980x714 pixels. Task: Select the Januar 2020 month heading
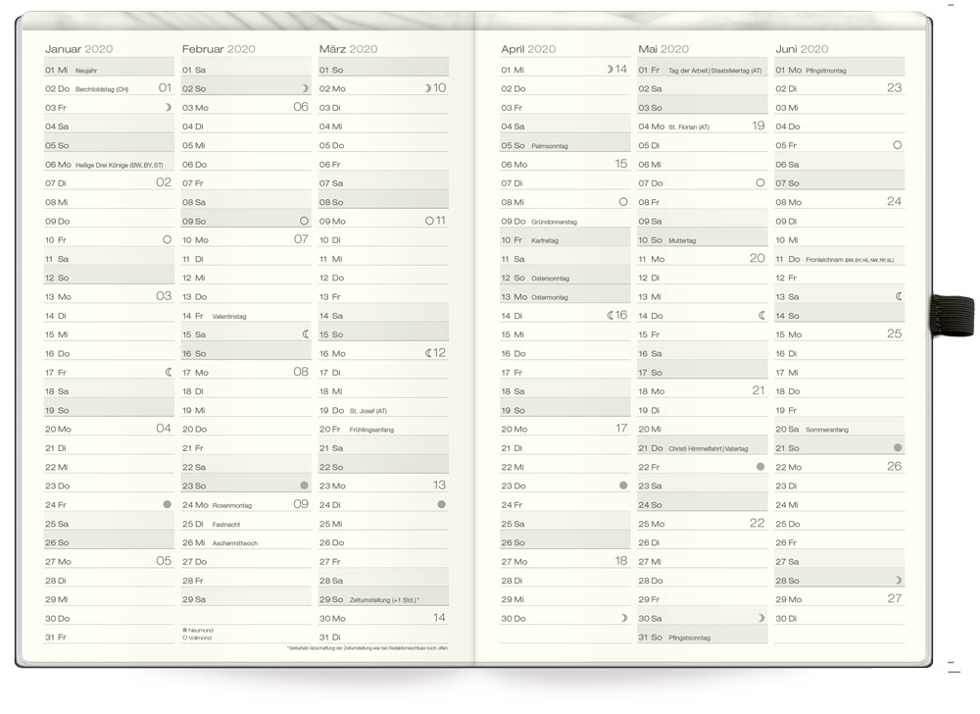tap(78, 49)
